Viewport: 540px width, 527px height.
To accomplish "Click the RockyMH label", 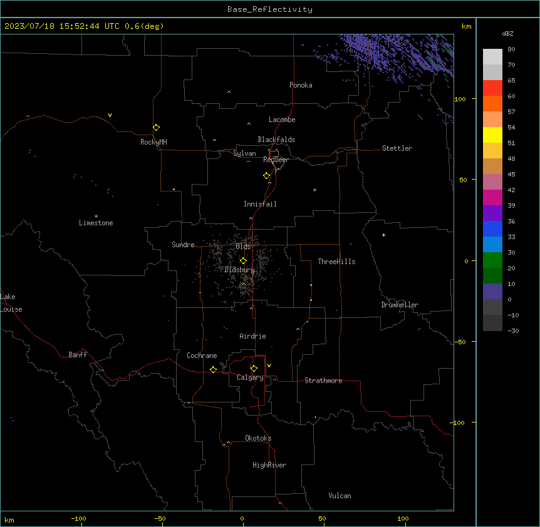I will click(x=153, y=142).
